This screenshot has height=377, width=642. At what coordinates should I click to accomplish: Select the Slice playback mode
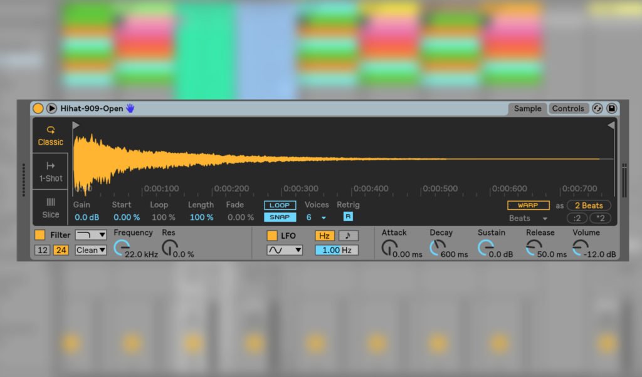click(x=50, y=209)
